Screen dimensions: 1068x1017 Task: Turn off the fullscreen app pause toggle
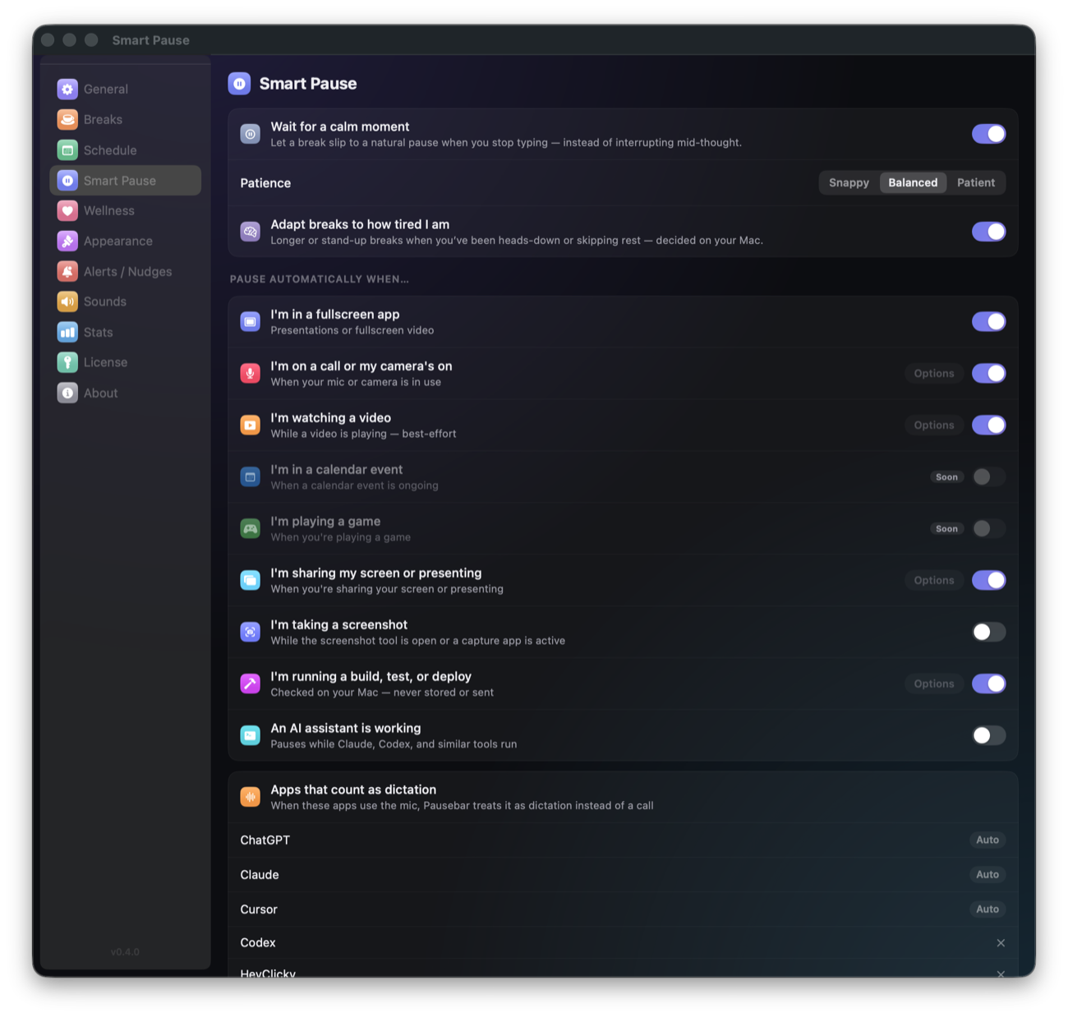pos(988,321)
